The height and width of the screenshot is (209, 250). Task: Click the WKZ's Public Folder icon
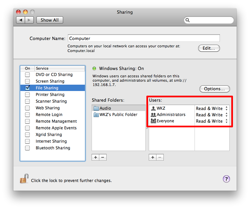coord(96,115)
